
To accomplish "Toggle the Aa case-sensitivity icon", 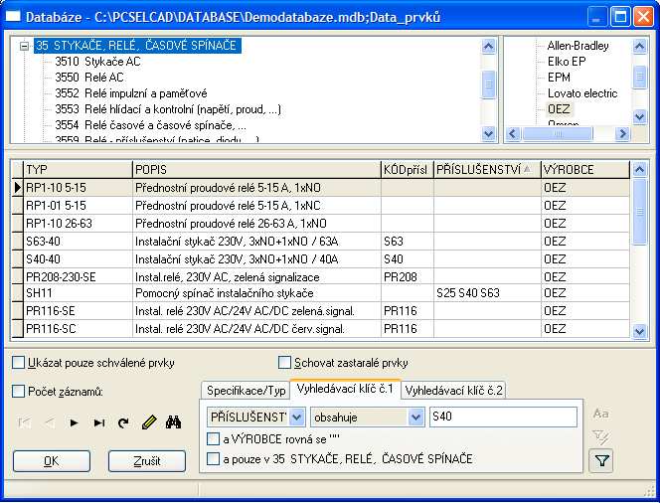I will point(600,414).
